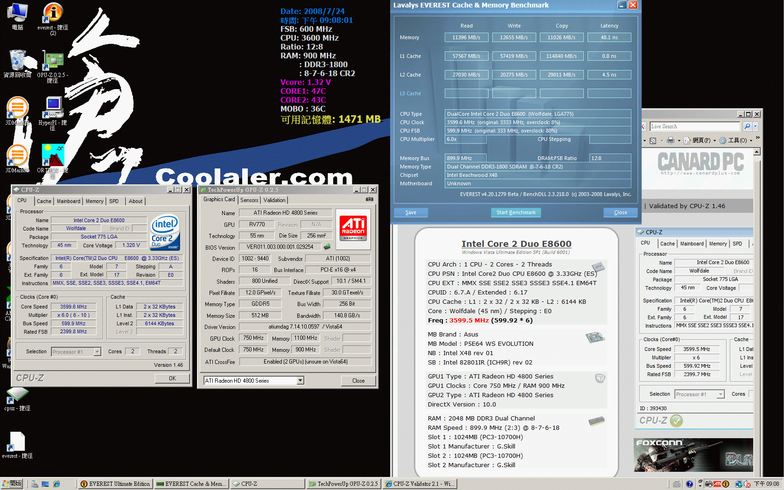This screenshot has width=784, height=490.
Task: Click the 網頁(P) page icon in browser toolbar
Action: coord(687,140)
